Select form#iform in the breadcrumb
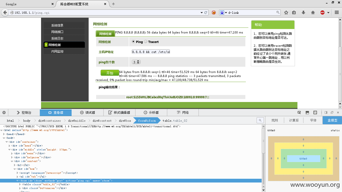The image size is (342, 192). point(147,120)
